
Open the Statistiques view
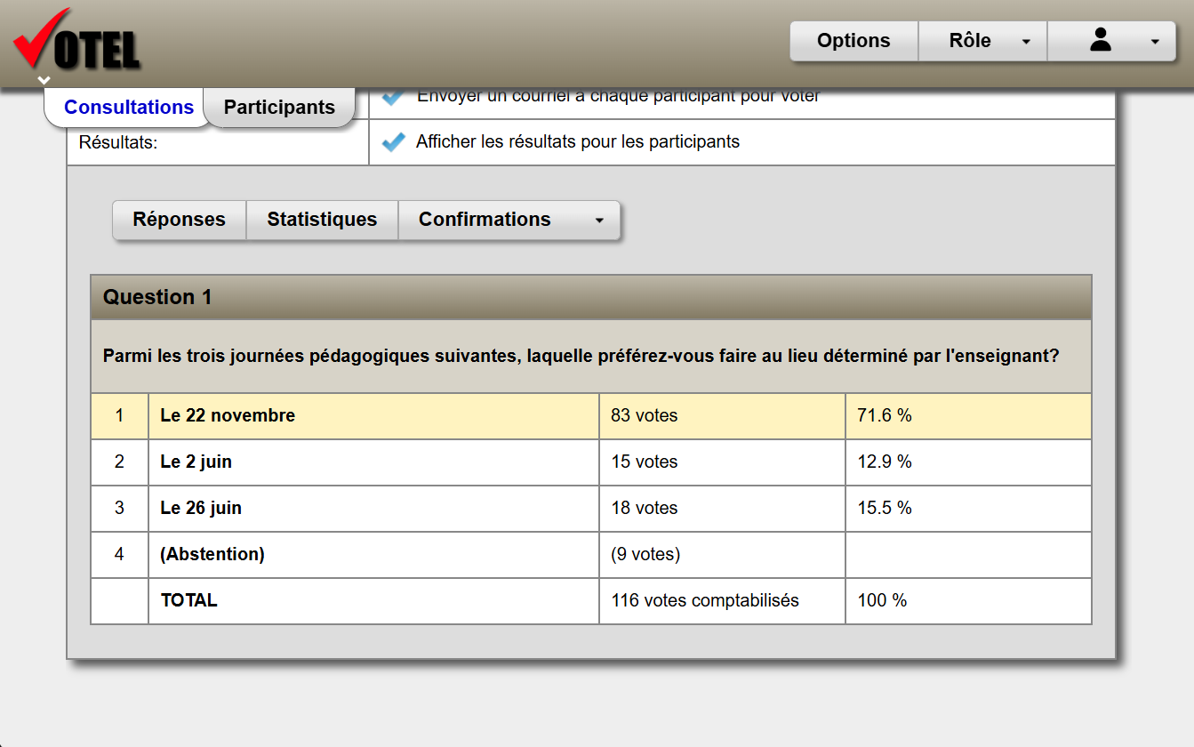pyautogui.click(x=322, y=220)
